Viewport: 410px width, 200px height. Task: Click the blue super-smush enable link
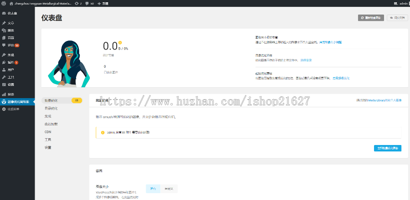coord(341,78)
